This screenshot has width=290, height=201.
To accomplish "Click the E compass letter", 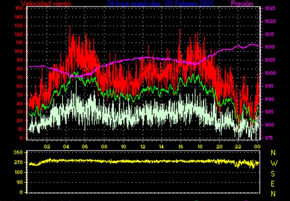I will (273, 184).
